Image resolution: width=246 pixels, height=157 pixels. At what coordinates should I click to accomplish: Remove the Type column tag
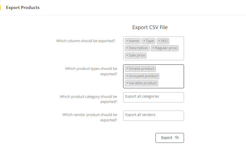click(144, 41)
